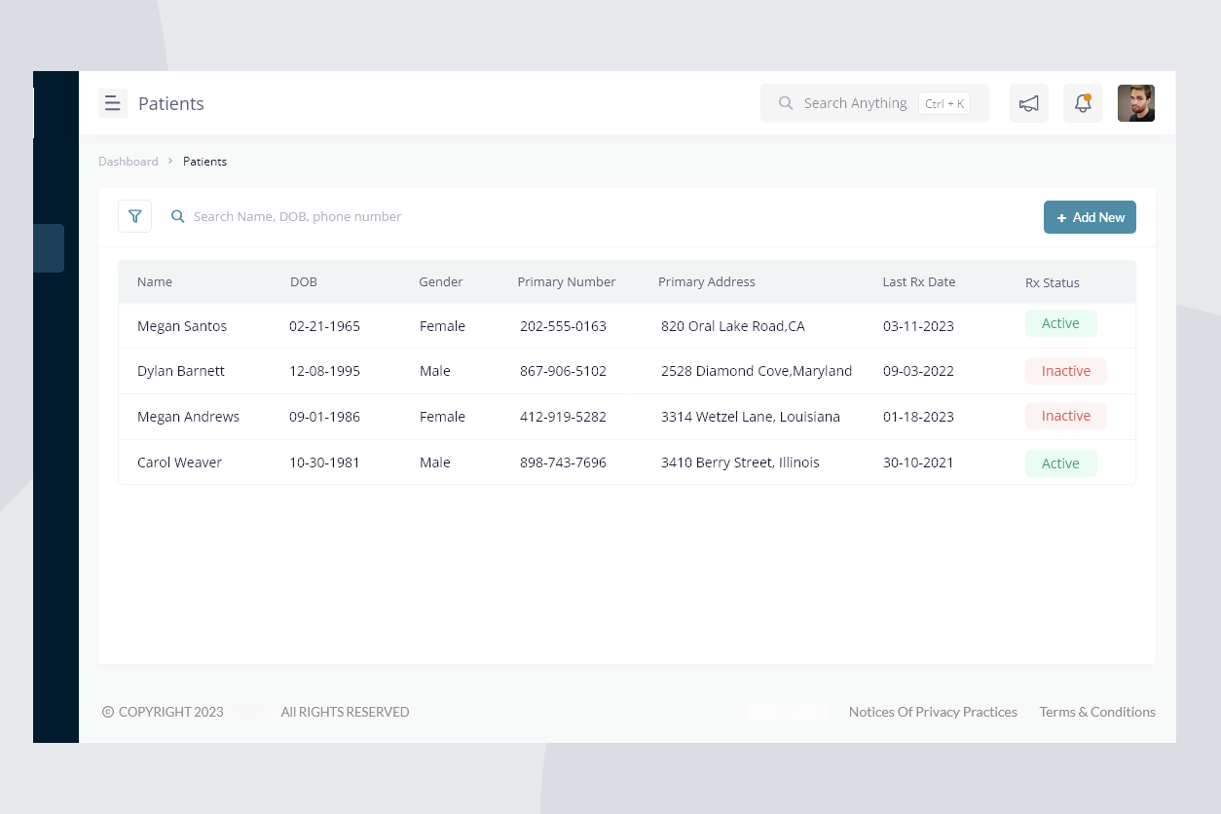Sort by Rx Status column header

click(x=1052, y=283)
